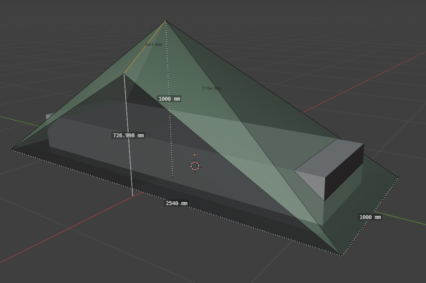Click the 1154 mm edge length text
The width and height of the screenshot is (426, 283).
211,88
